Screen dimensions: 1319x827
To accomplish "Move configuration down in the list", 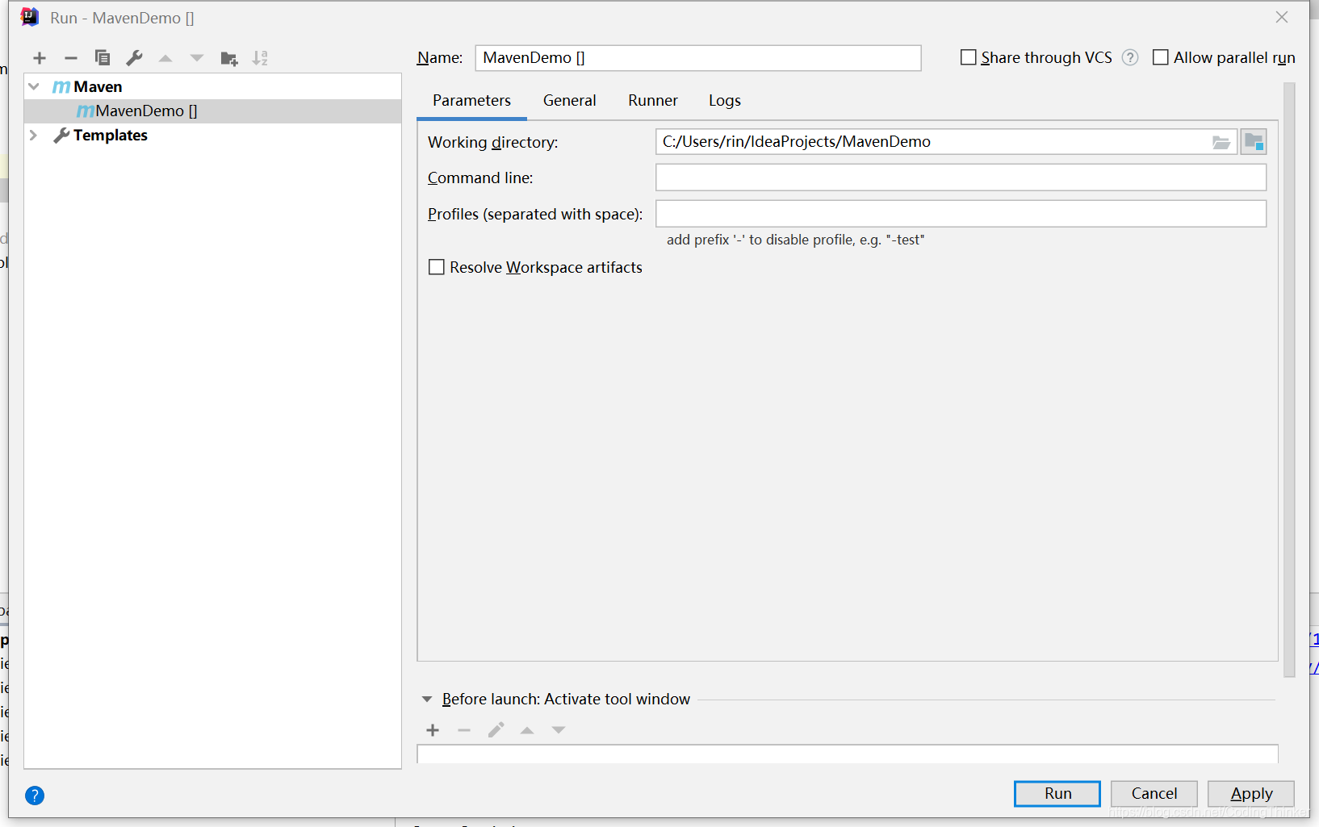I will coord(197,58).
